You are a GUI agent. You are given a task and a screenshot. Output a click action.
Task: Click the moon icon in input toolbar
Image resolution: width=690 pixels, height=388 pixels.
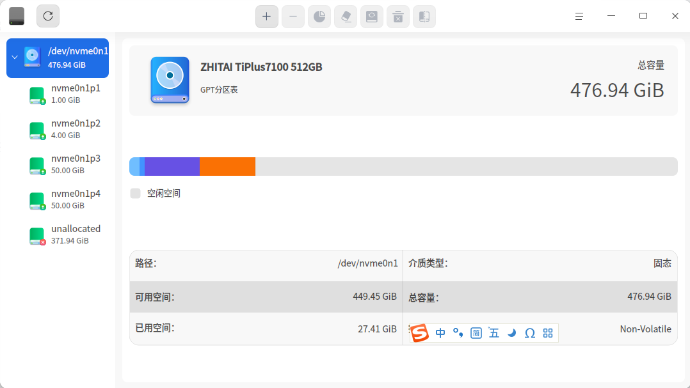[x=511, y=333]
